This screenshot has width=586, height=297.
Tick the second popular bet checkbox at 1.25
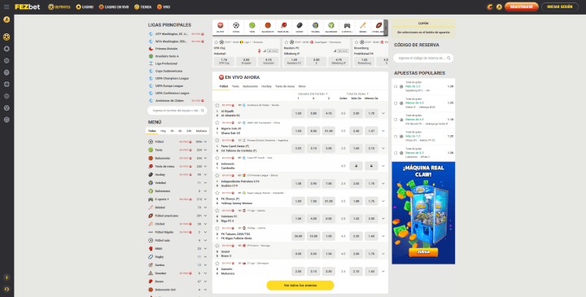[396, 103]
